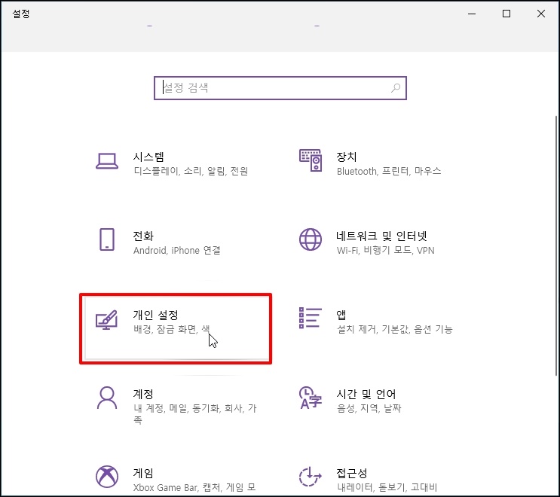This screenshot has width=560, height=497.
Task: Maximize the 설정 window
Action: (x=506, y=14)
